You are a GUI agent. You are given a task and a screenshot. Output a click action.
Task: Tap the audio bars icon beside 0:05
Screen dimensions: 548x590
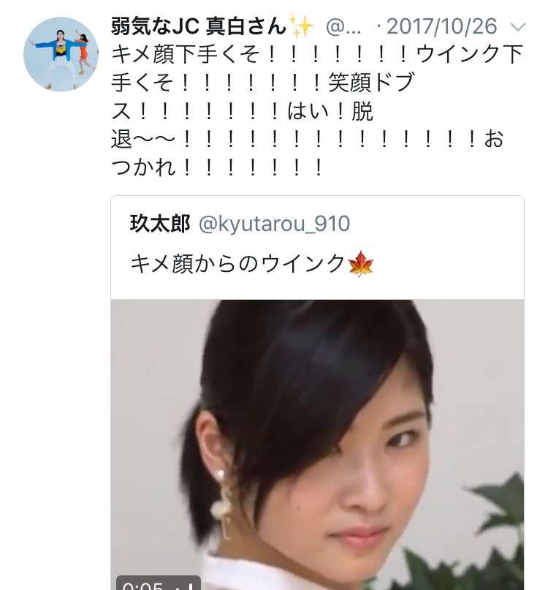tap(186, 586)
